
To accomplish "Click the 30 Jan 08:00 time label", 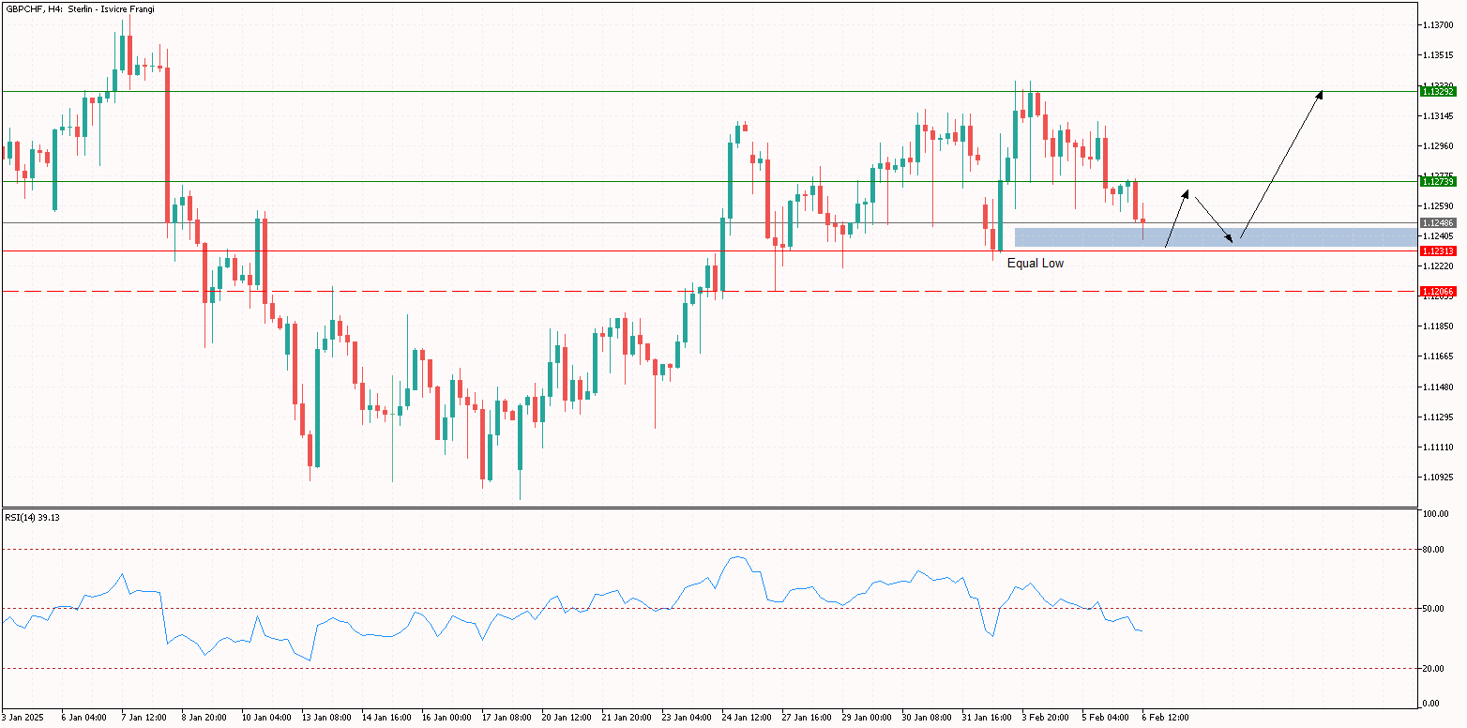I will [927, 718].
